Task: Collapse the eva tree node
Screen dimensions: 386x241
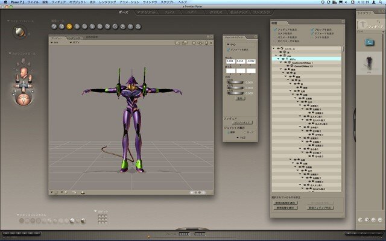Action: coord(276,56)
